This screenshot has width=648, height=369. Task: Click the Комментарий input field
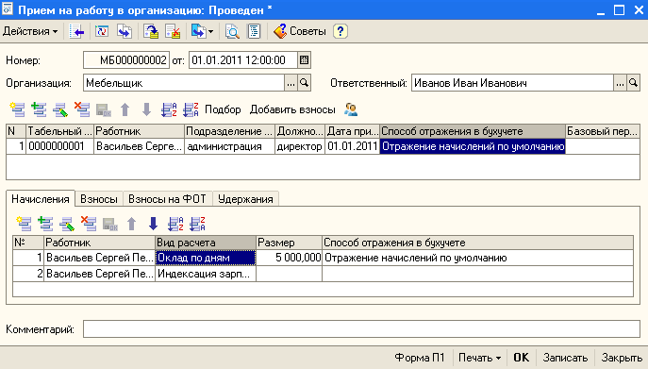361,329
